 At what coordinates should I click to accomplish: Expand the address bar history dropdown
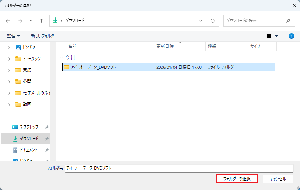tap(201, 21)
